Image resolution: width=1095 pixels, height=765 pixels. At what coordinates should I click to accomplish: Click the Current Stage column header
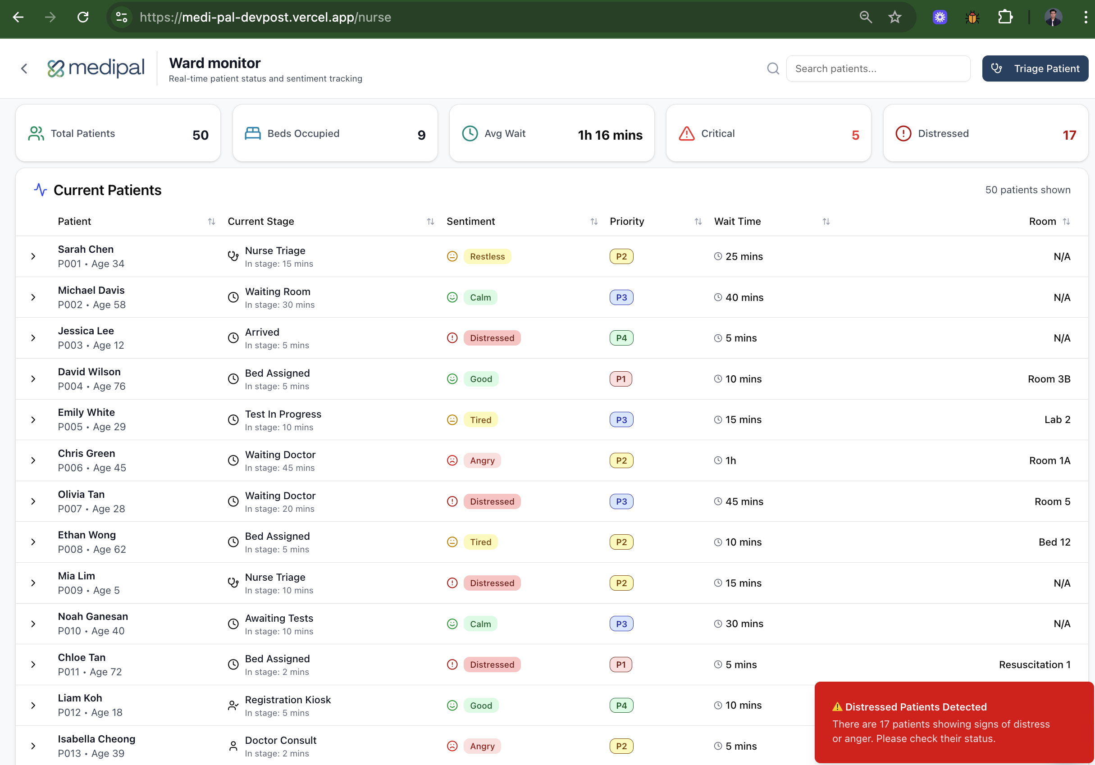pyautogui.click(x=261, y=222)
